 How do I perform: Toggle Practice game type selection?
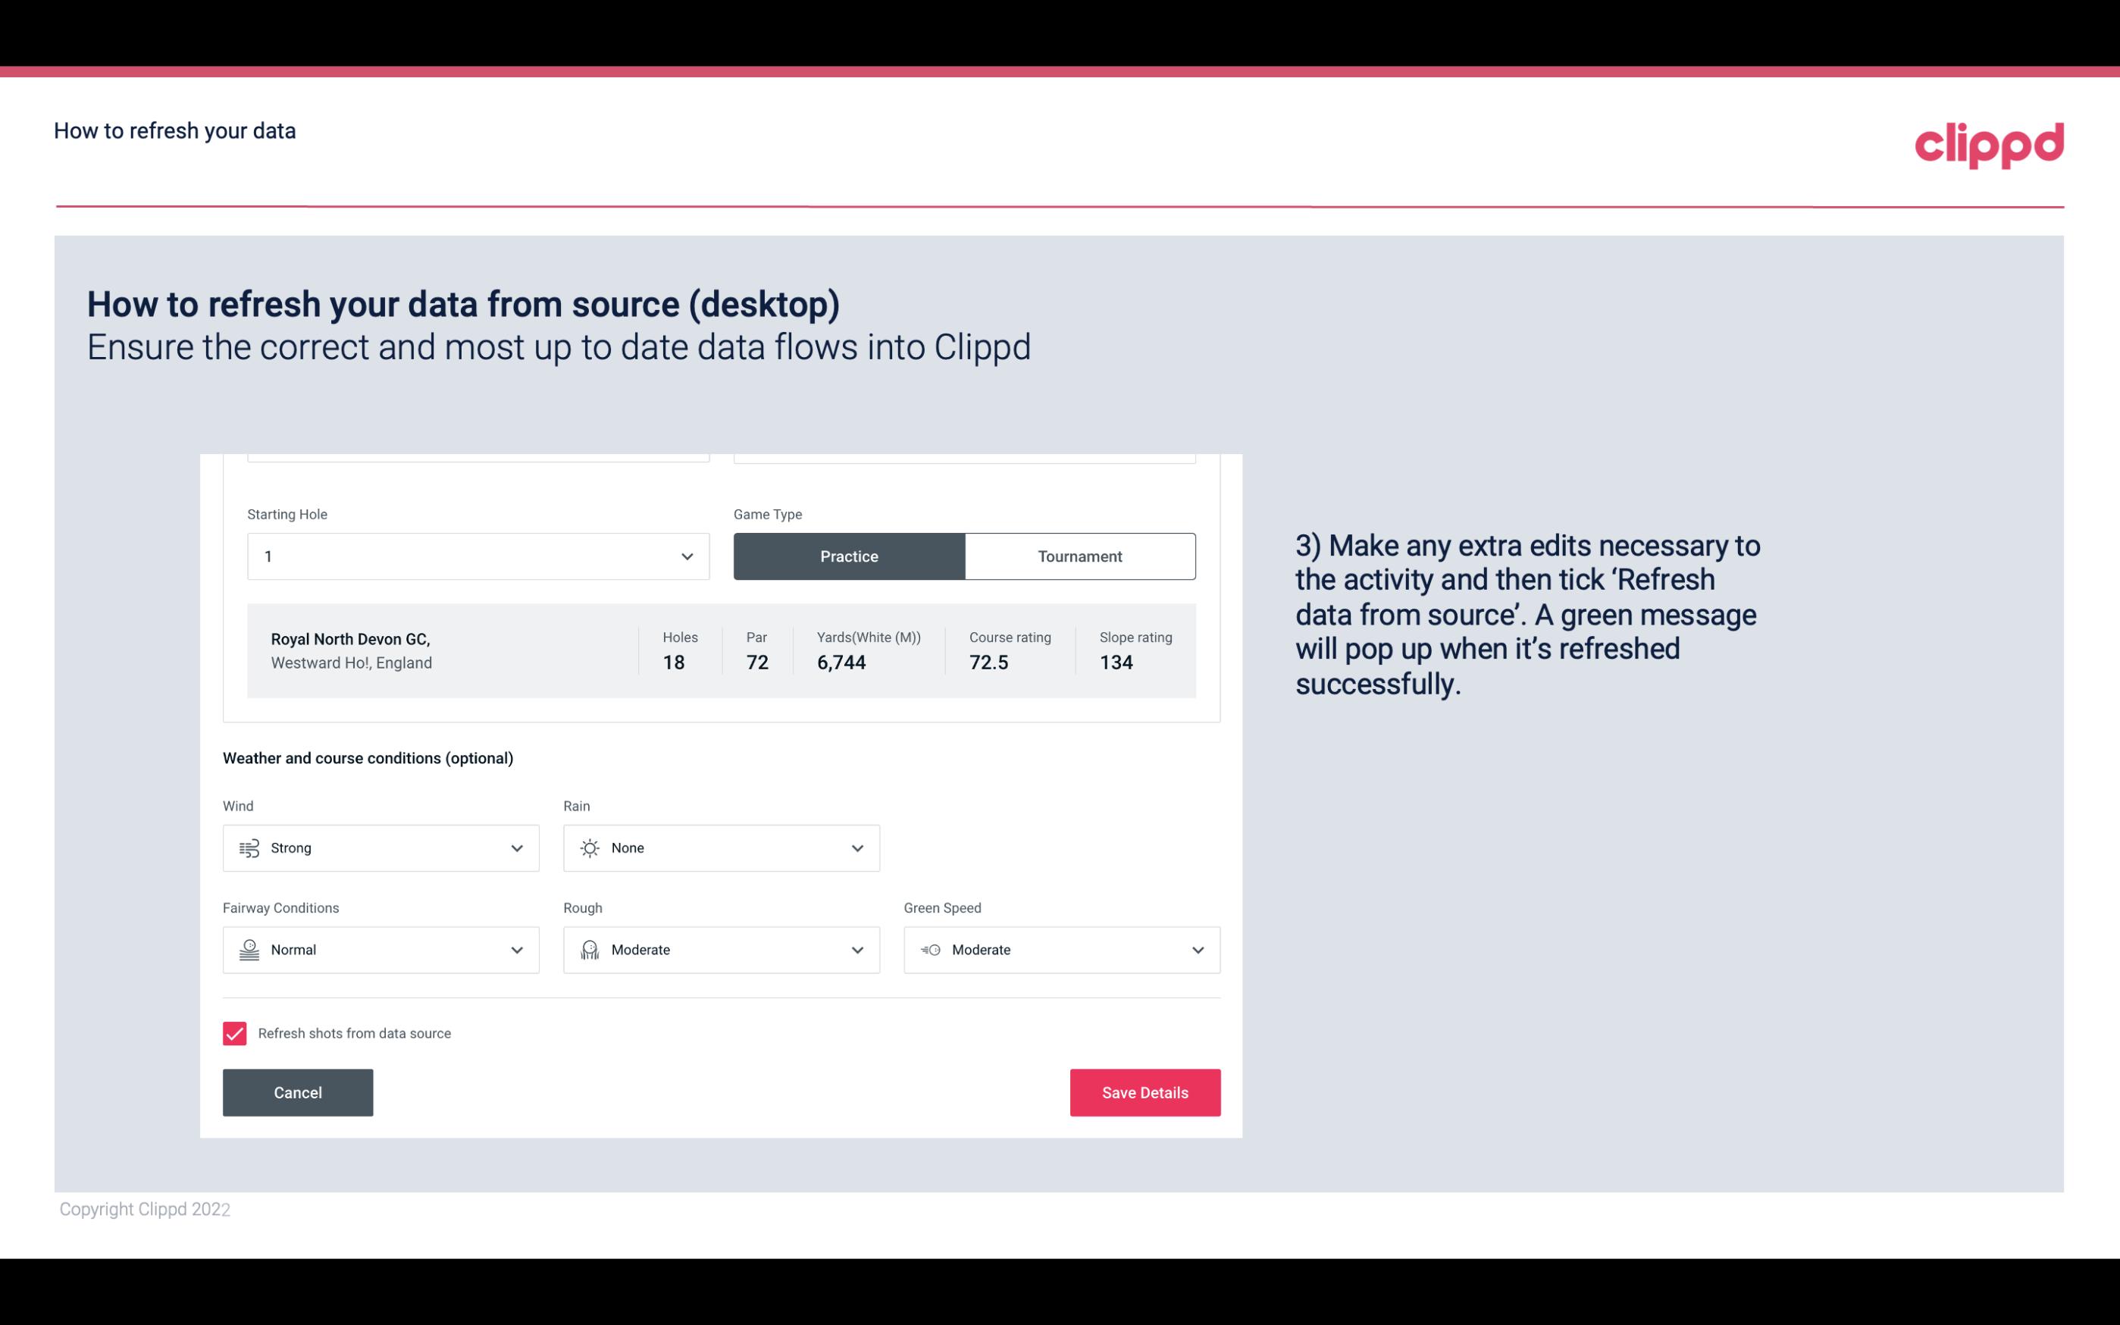pyautogui.click(x=849, y=556)
